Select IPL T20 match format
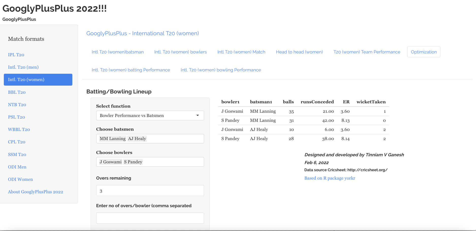This screenshot has width=476, height=231. click(x=16, y=55)
